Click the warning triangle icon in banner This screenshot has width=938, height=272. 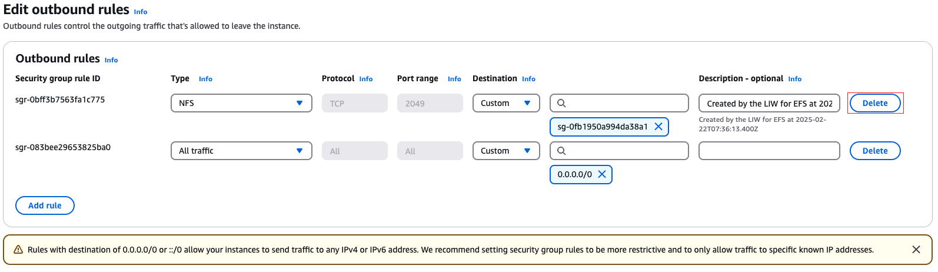point(18,250)
